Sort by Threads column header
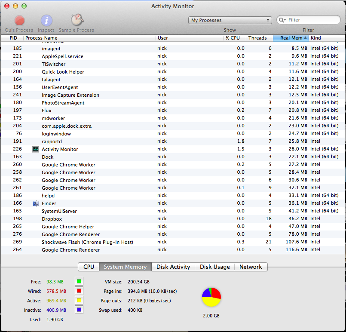This screenshot has width=346, height=332. (x=260, y=38)
